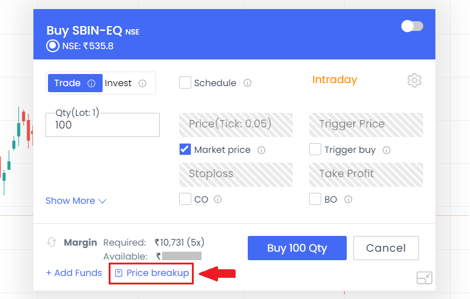Screen dimensions: 470x299
Task: Select the NSE exchange radio button
Action: coord(53,46)
